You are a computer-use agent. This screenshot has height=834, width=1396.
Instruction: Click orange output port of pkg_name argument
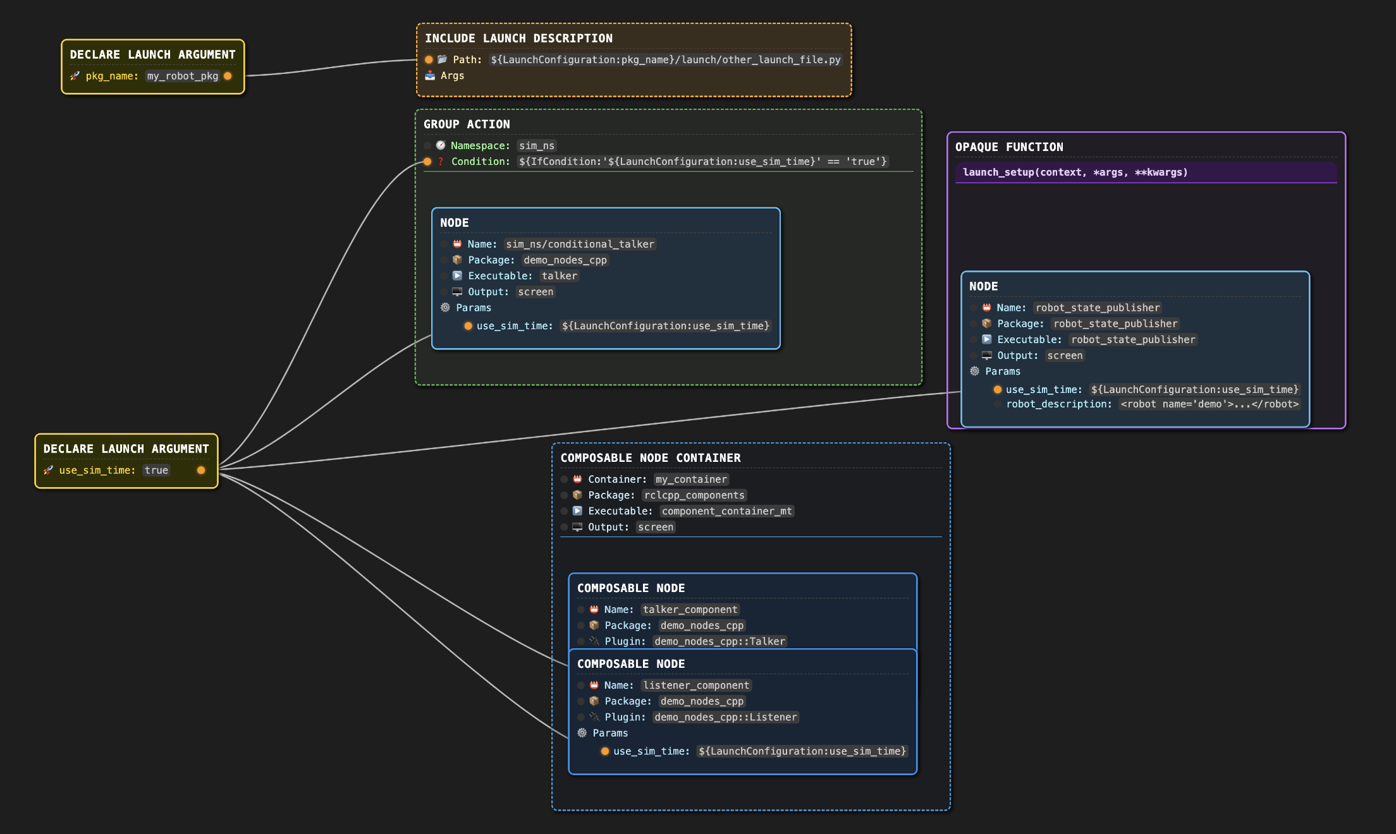click(228, 76)
